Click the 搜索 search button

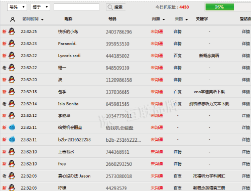115,7
